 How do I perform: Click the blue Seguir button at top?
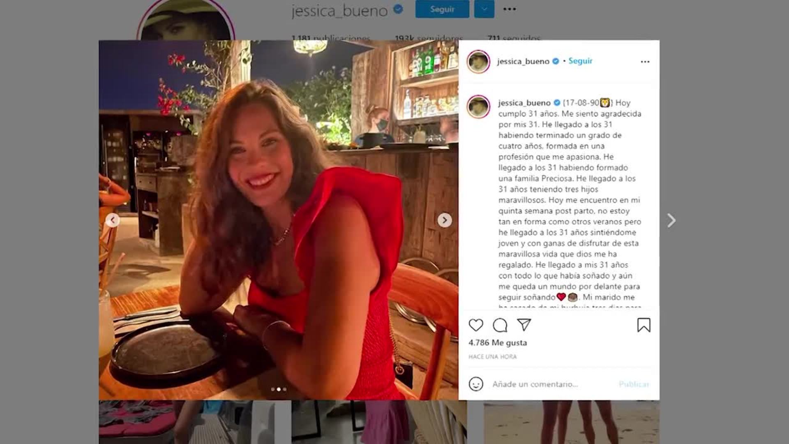[x=442, y=9]
